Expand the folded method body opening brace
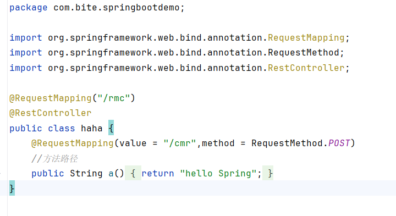The height and width of the screenshot is (216, 396). [x=133, y=173]
